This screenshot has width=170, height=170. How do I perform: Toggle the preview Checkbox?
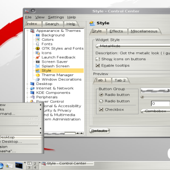(x=101, y=110)
